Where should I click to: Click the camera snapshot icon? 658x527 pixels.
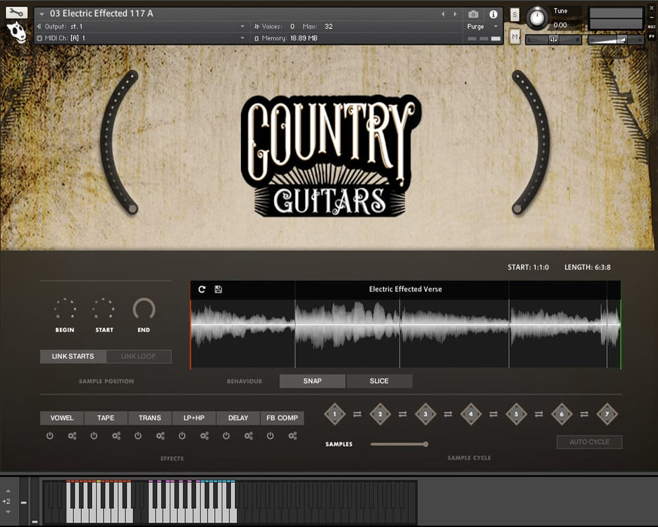473,14
